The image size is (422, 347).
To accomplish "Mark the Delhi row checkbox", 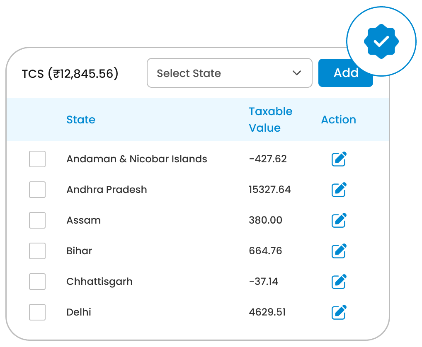I will [37, 312].
